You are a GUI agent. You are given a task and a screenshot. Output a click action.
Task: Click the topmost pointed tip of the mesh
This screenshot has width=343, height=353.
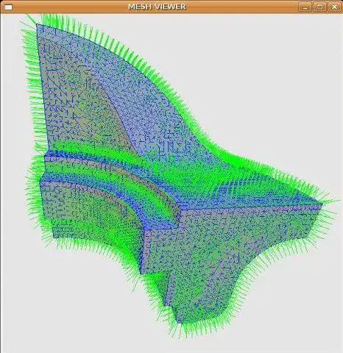coord(37,24)
